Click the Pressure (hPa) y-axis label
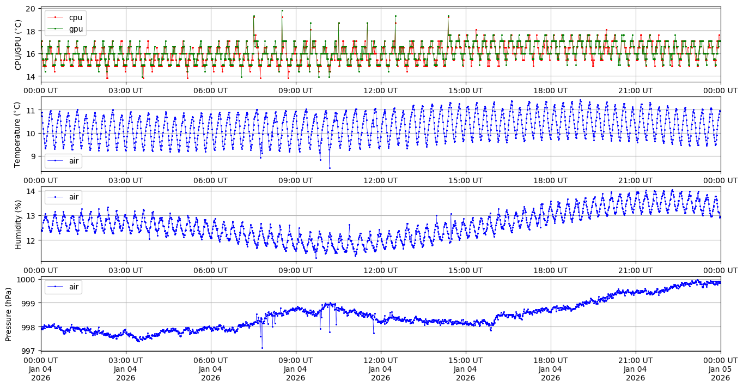Screen dimensions: 743x387 [x=9, y=314]
